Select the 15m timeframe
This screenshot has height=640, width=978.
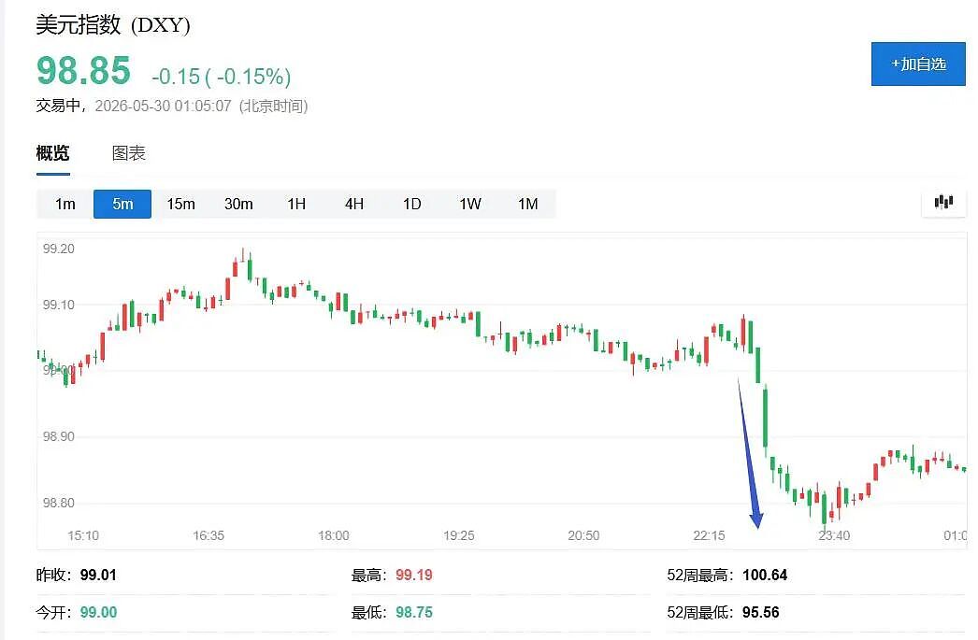point(180,204)
